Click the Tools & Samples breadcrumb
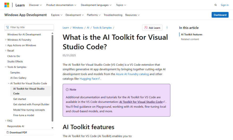Image resolution: width=233 pixels, height=140 pixels. pyautogui.click(x=102, y=28)
